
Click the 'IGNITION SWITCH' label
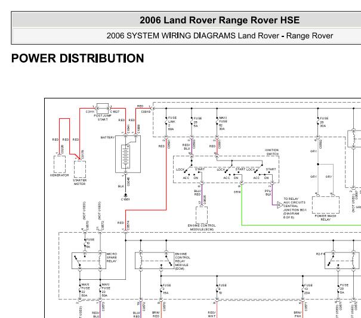272,152
